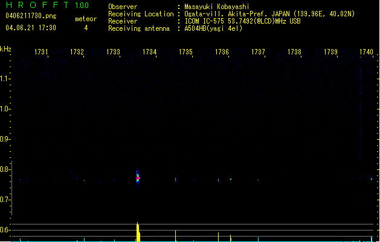This screenshot has width=380, height=242.
Task: Click the 'Receiving Location' field label
Action: (x=141, y=14)
